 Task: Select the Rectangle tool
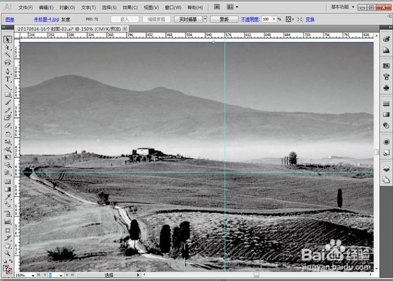[7, 95]
